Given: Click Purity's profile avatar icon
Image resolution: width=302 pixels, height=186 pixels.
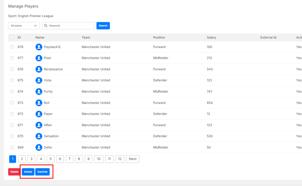Looking at the screenshot, I should click(39, 92).
